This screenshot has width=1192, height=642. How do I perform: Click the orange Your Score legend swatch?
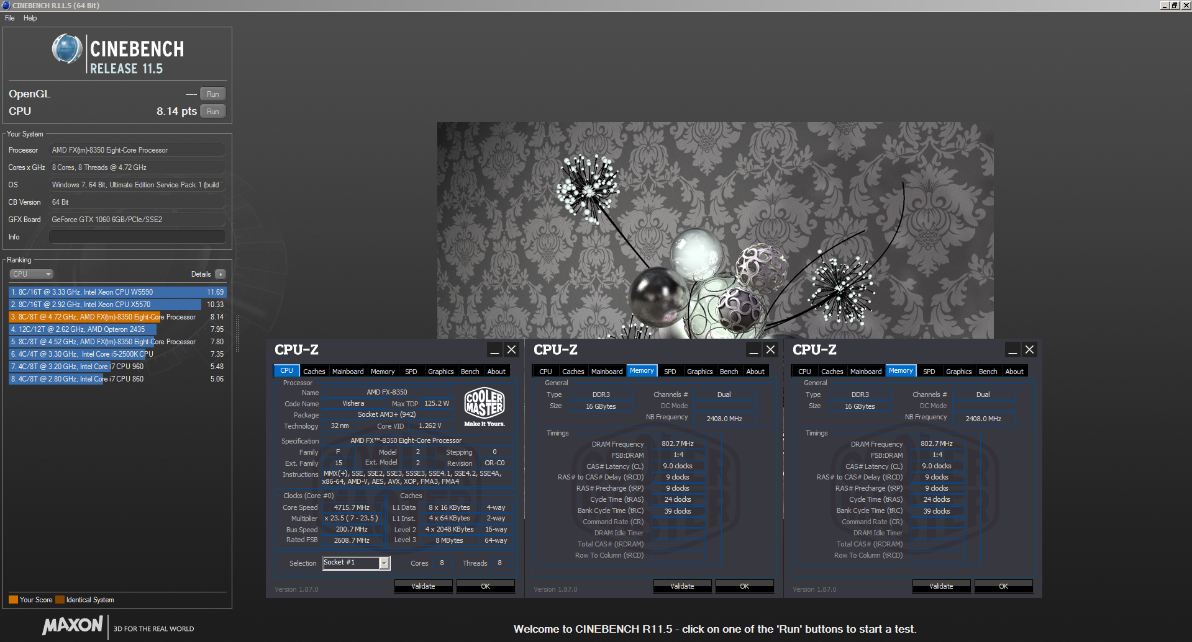pos(13,600)
